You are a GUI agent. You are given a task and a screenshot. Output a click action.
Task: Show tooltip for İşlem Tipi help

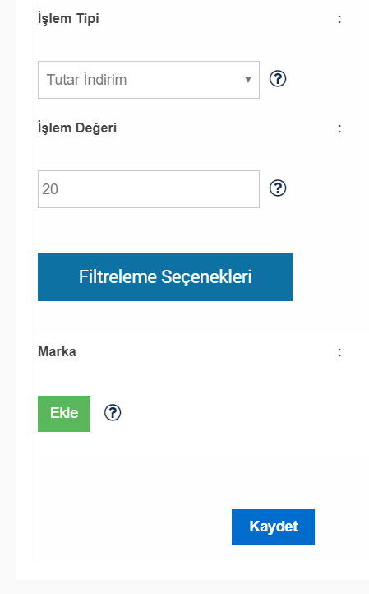[x=278, y=79]
